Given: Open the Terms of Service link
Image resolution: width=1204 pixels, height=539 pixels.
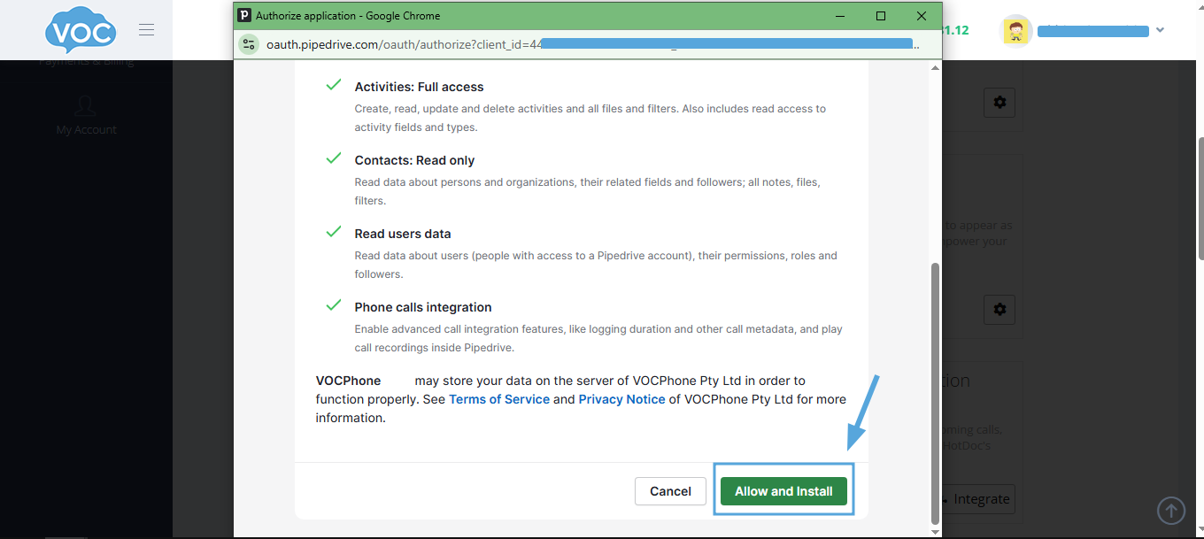Looking at the screenshot, I should coord(499,399).
